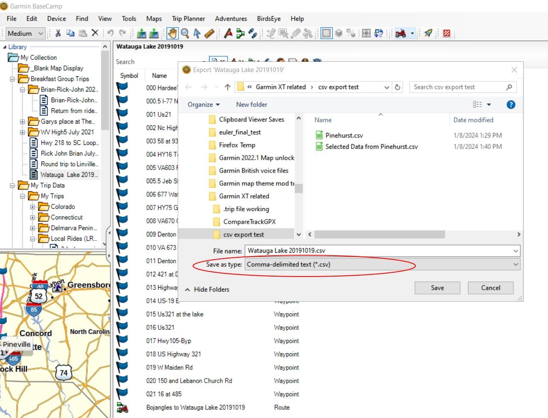Select the CompareTrackGPX folder
The width and height of the screenshot is (548, 418).
[249, 222]
